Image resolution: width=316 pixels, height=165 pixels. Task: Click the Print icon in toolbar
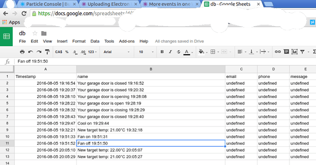(x=22, y=52)
